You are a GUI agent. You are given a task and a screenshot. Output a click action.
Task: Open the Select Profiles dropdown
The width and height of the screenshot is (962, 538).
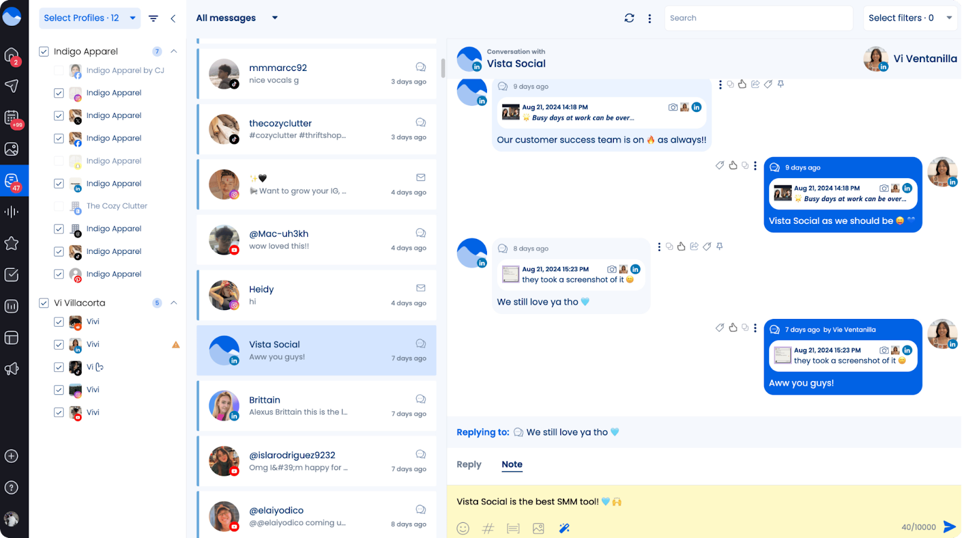click(x=90, y=18)
